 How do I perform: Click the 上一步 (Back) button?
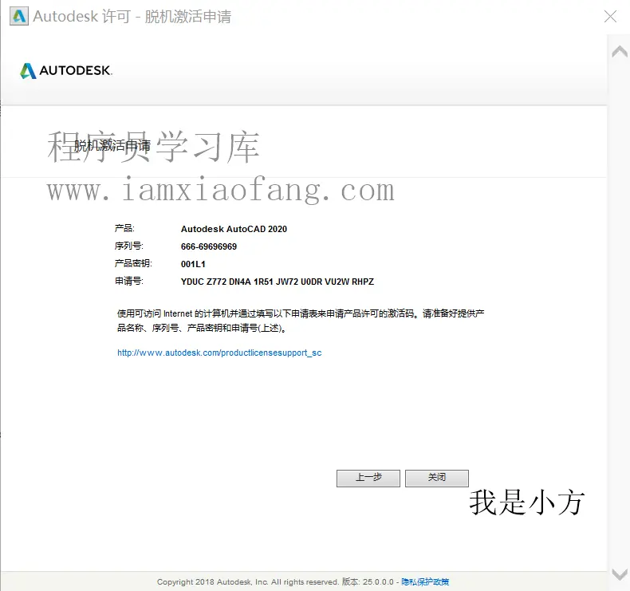[x=368, y=478]
